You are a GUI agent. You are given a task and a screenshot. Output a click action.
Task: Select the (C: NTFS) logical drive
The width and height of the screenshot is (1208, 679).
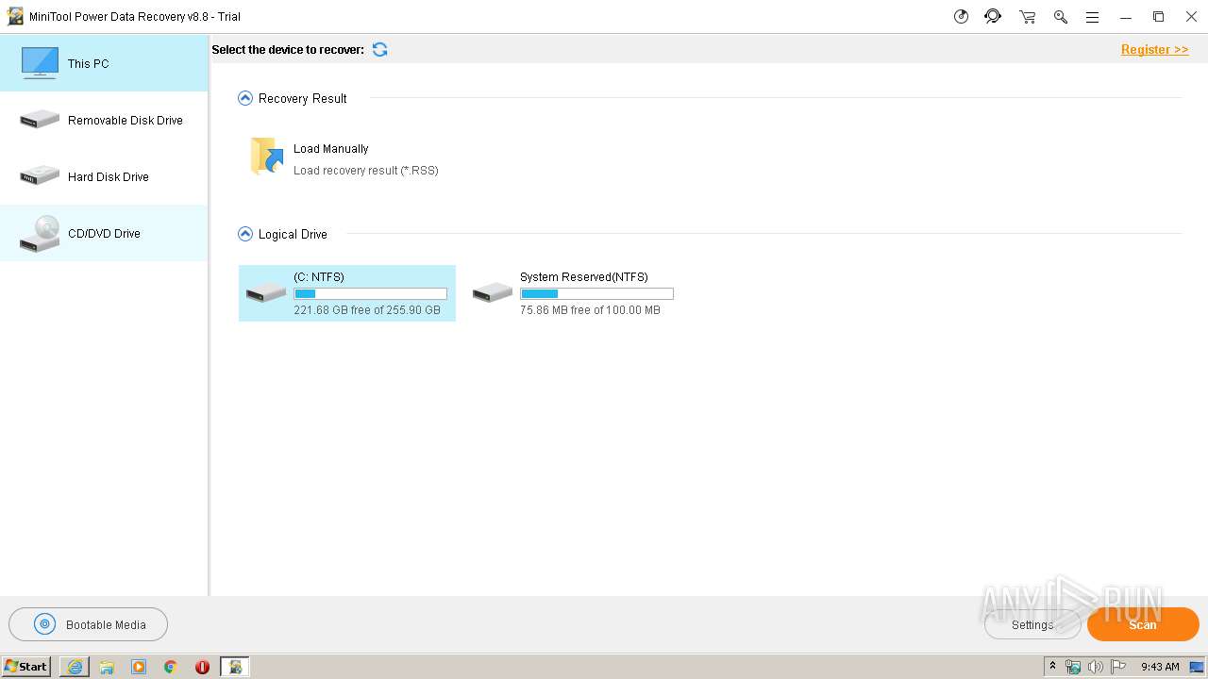(x=347, y=293)
